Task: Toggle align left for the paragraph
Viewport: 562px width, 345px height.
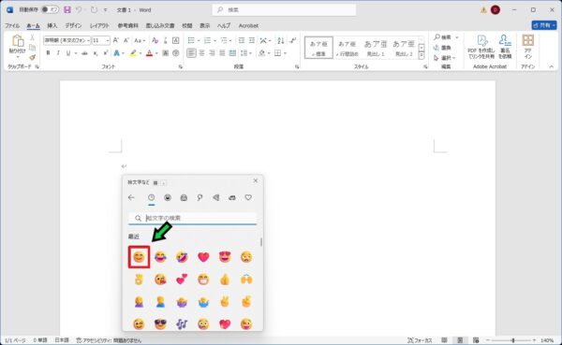Action: point(191,53)
